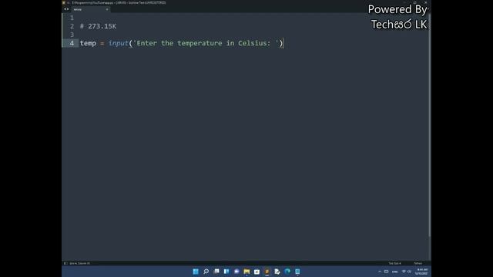This screenshot has width=493, height=277.
Task: Click the 'temp' variable on line 4
Action: (88, 43)
